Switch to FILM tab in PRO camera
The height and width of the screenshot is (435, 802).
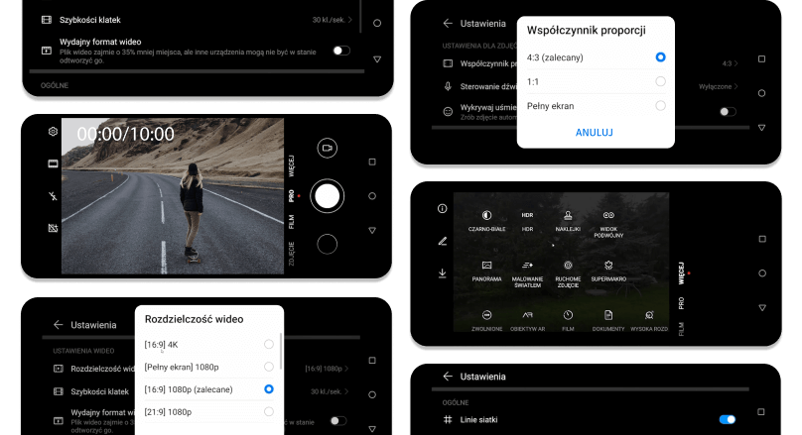292,222
